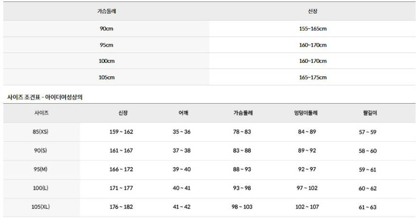Select the 85(XS) size row label
The image size is (418, 219).
click(x=41, y=132)
